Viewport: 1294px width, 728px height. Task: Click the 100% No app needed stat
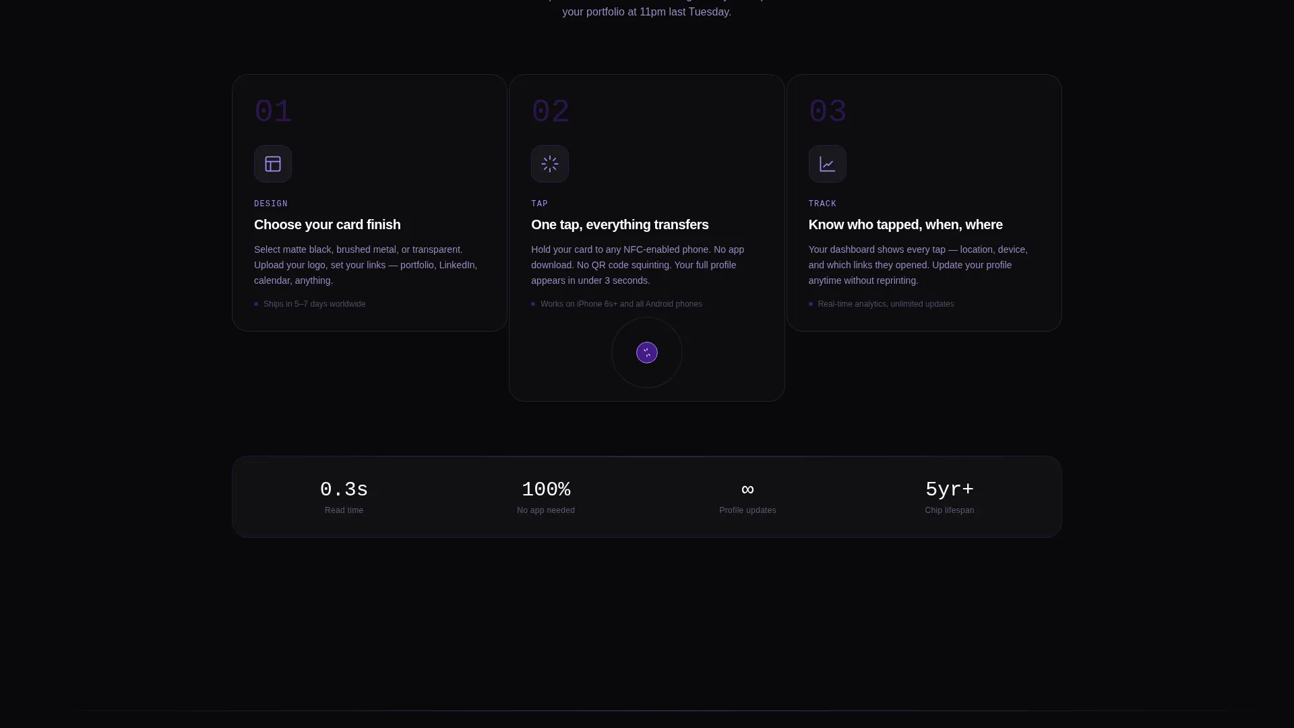point(546,497)
